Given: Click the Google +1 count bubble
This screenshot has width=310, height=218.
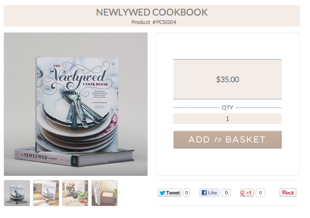Looking at the screenshot, I should click(260, 193).
